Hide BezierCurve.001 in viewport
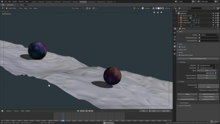Viewport: 220px width, 124px height. [x=216, y=15]
